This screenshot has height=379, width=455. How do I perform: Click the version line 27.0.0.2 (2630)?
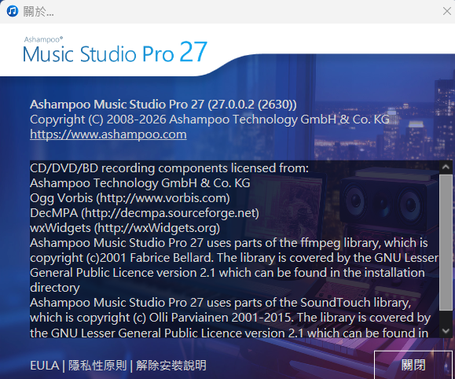163,105
